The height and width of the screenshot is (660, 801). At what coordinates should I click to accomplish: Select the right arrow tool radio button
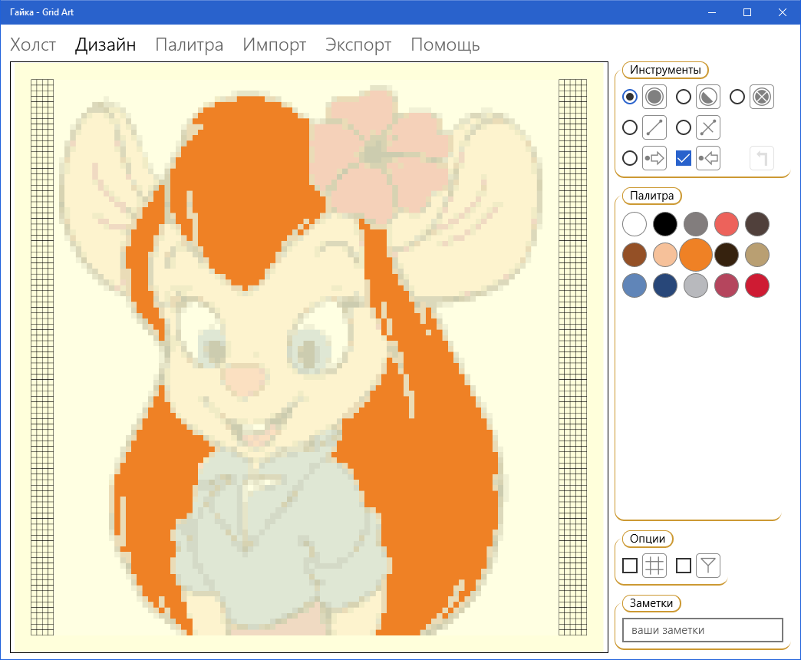pyautogui.click(x=630, y=158)
